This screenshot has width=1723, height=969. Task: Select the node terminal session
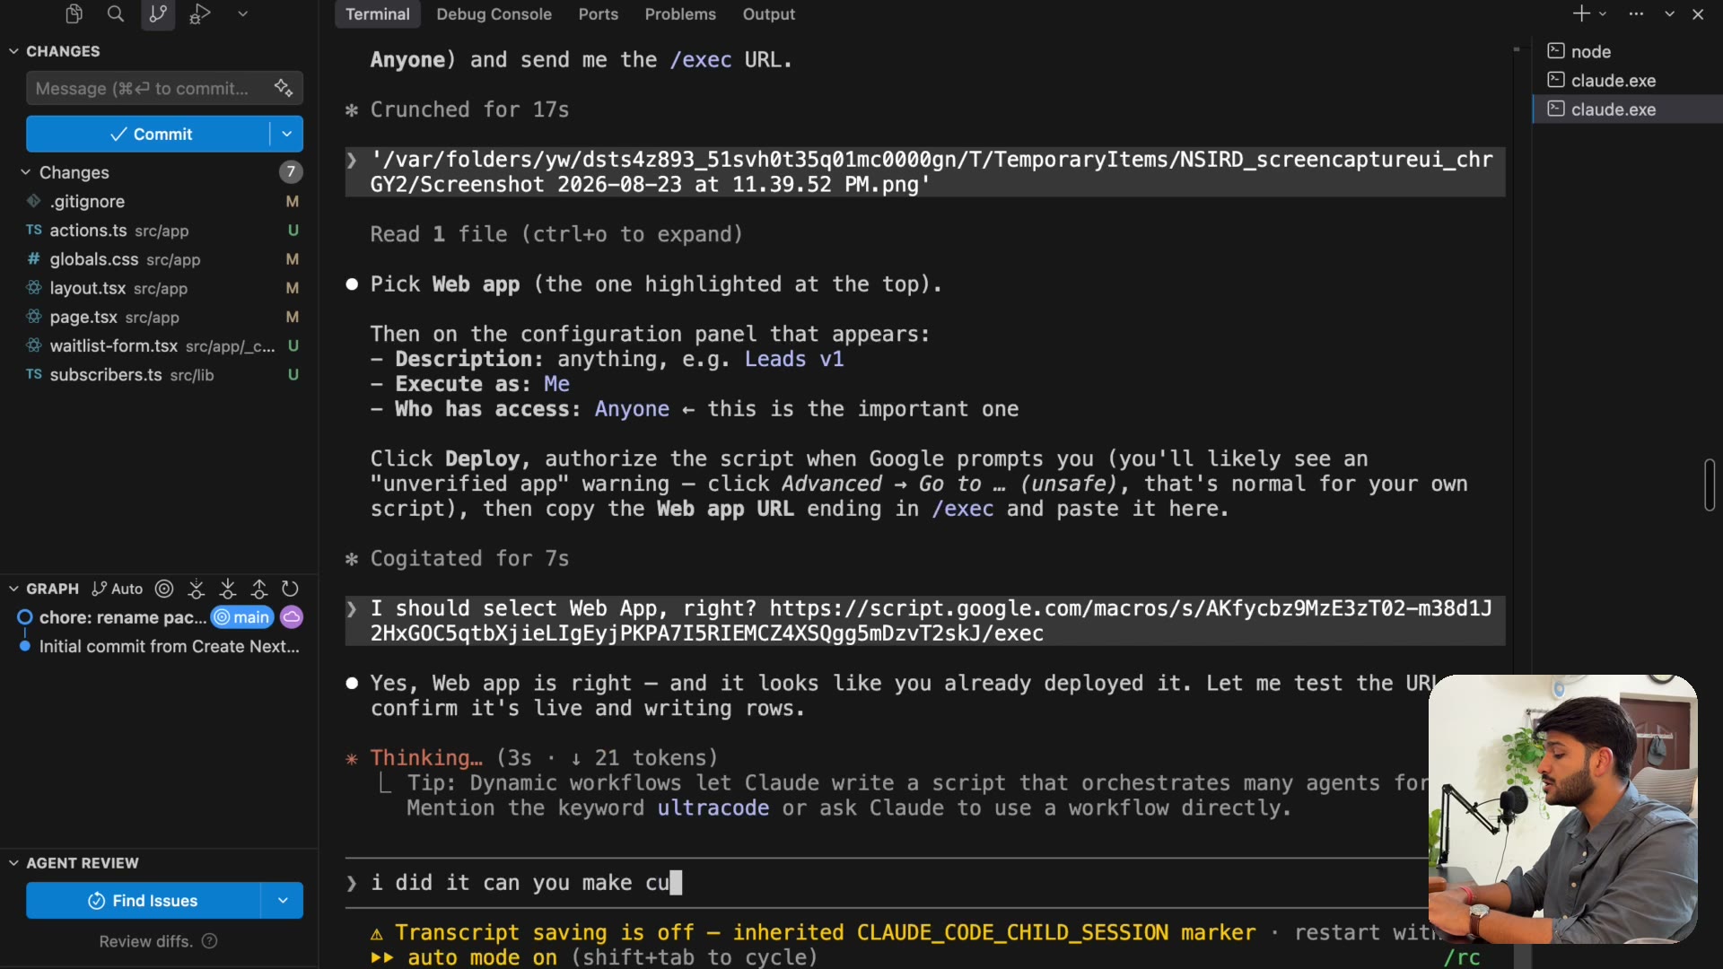coord(1626,52)
